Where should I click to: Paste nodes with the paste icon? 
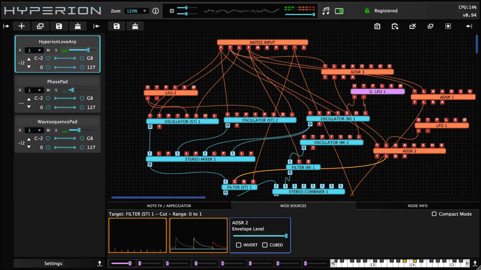click(395, 26)
